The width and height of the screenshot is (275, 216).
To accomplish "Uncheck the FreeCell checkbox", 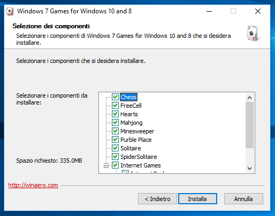I will tap(115, 106).
